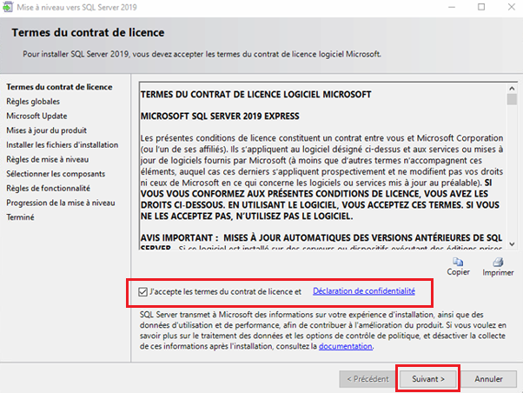The image size is (523, 393).
Task: Select Règles de fonctionnalité step
Action: (48, 189)
